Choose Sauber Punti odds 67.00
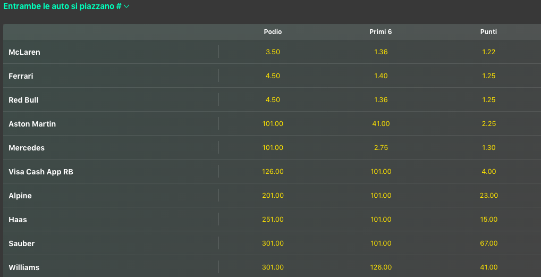The height and width of the screenshot is (277, 541). coord(488,244)
